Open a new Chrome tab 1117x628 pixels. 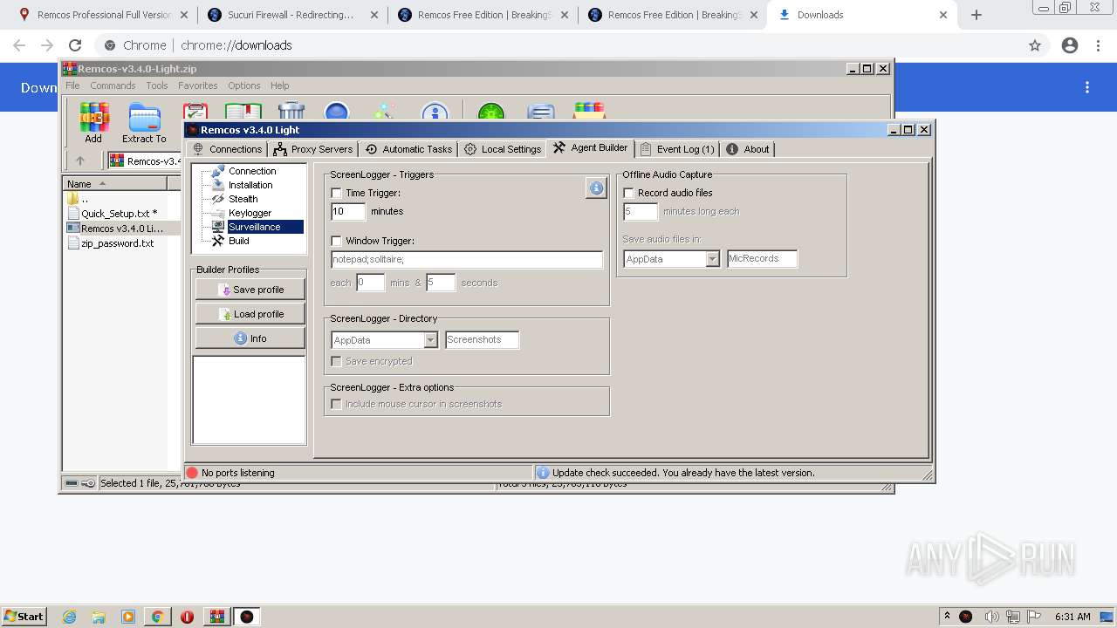[977, 15]
